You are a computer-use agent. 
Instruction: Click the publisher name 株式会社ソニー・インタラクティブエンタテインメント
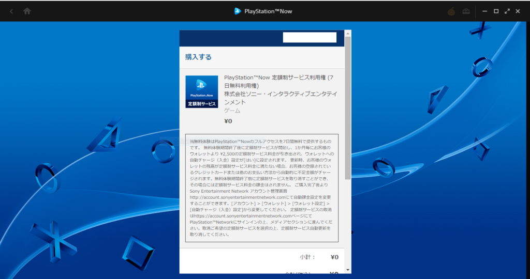281,98
